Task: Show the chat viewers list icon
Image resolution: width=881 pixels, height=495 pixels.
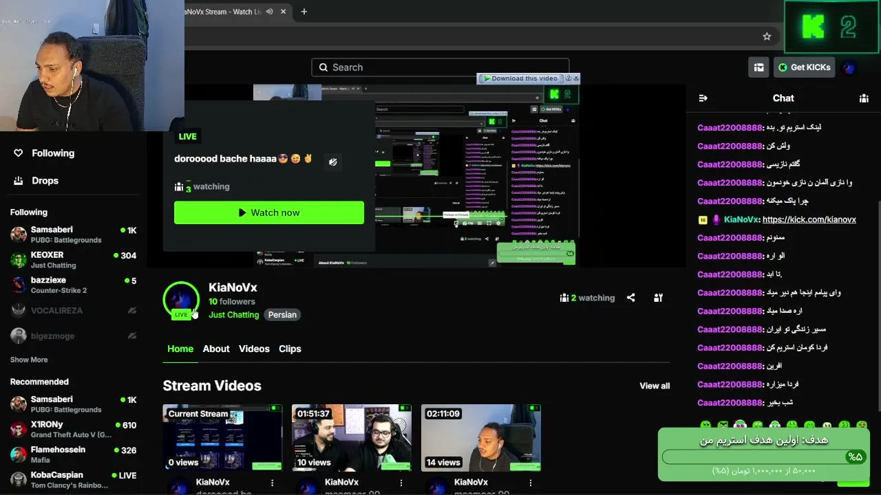Action: click(x=864, y=98)
